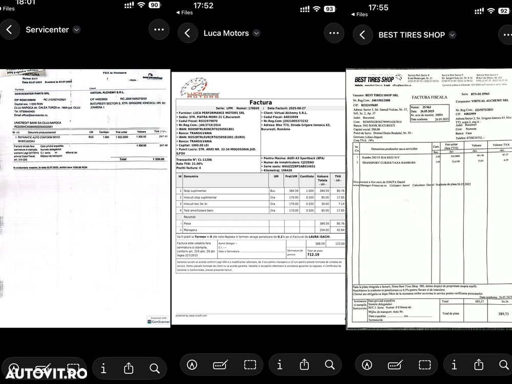
Task: Return to Files from the Luca Motors screen
Action: tap(184, 12)
